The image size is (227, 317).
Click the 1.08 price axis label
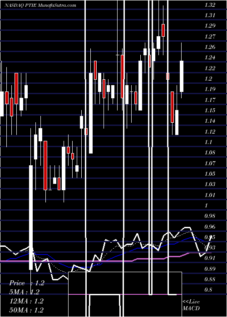pyautogui.click(x=210, y=153)
